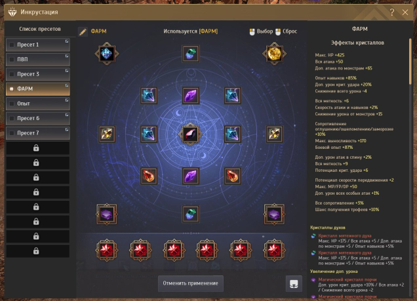Click the inventory tray icon at bottom right
The width and height of the screenshot is (417, 301).
(x=294, y=284)
